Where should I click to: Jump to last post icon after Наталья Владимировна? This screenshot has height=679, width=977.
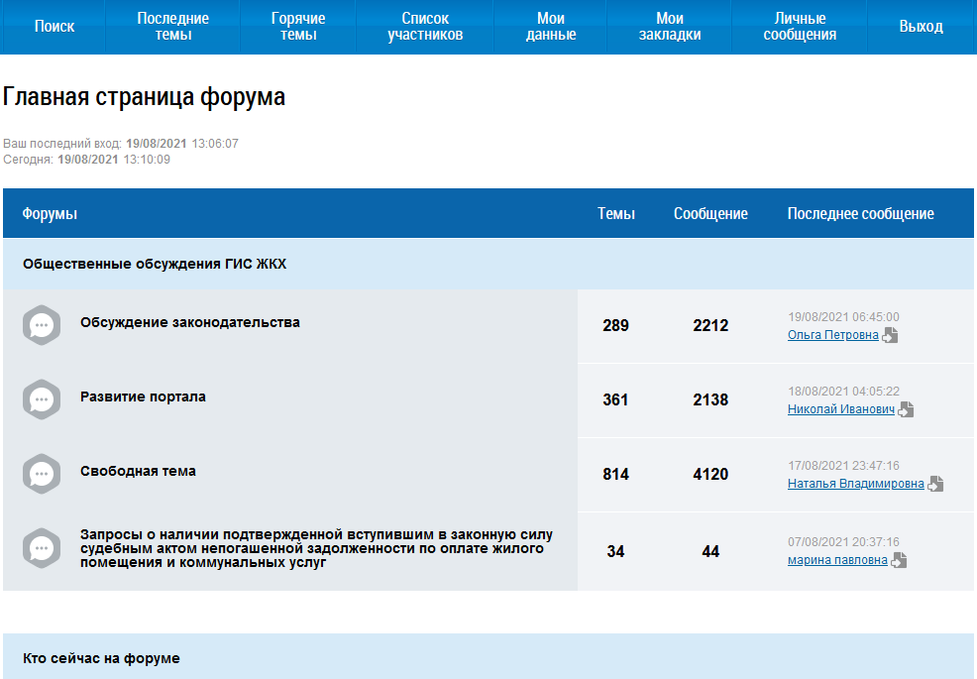pos(935,484)
